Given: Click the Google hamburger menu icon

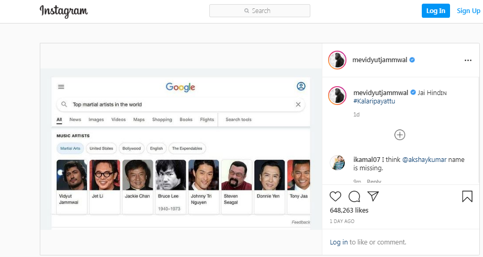Looking at the screenshot, I should (61, 87).
